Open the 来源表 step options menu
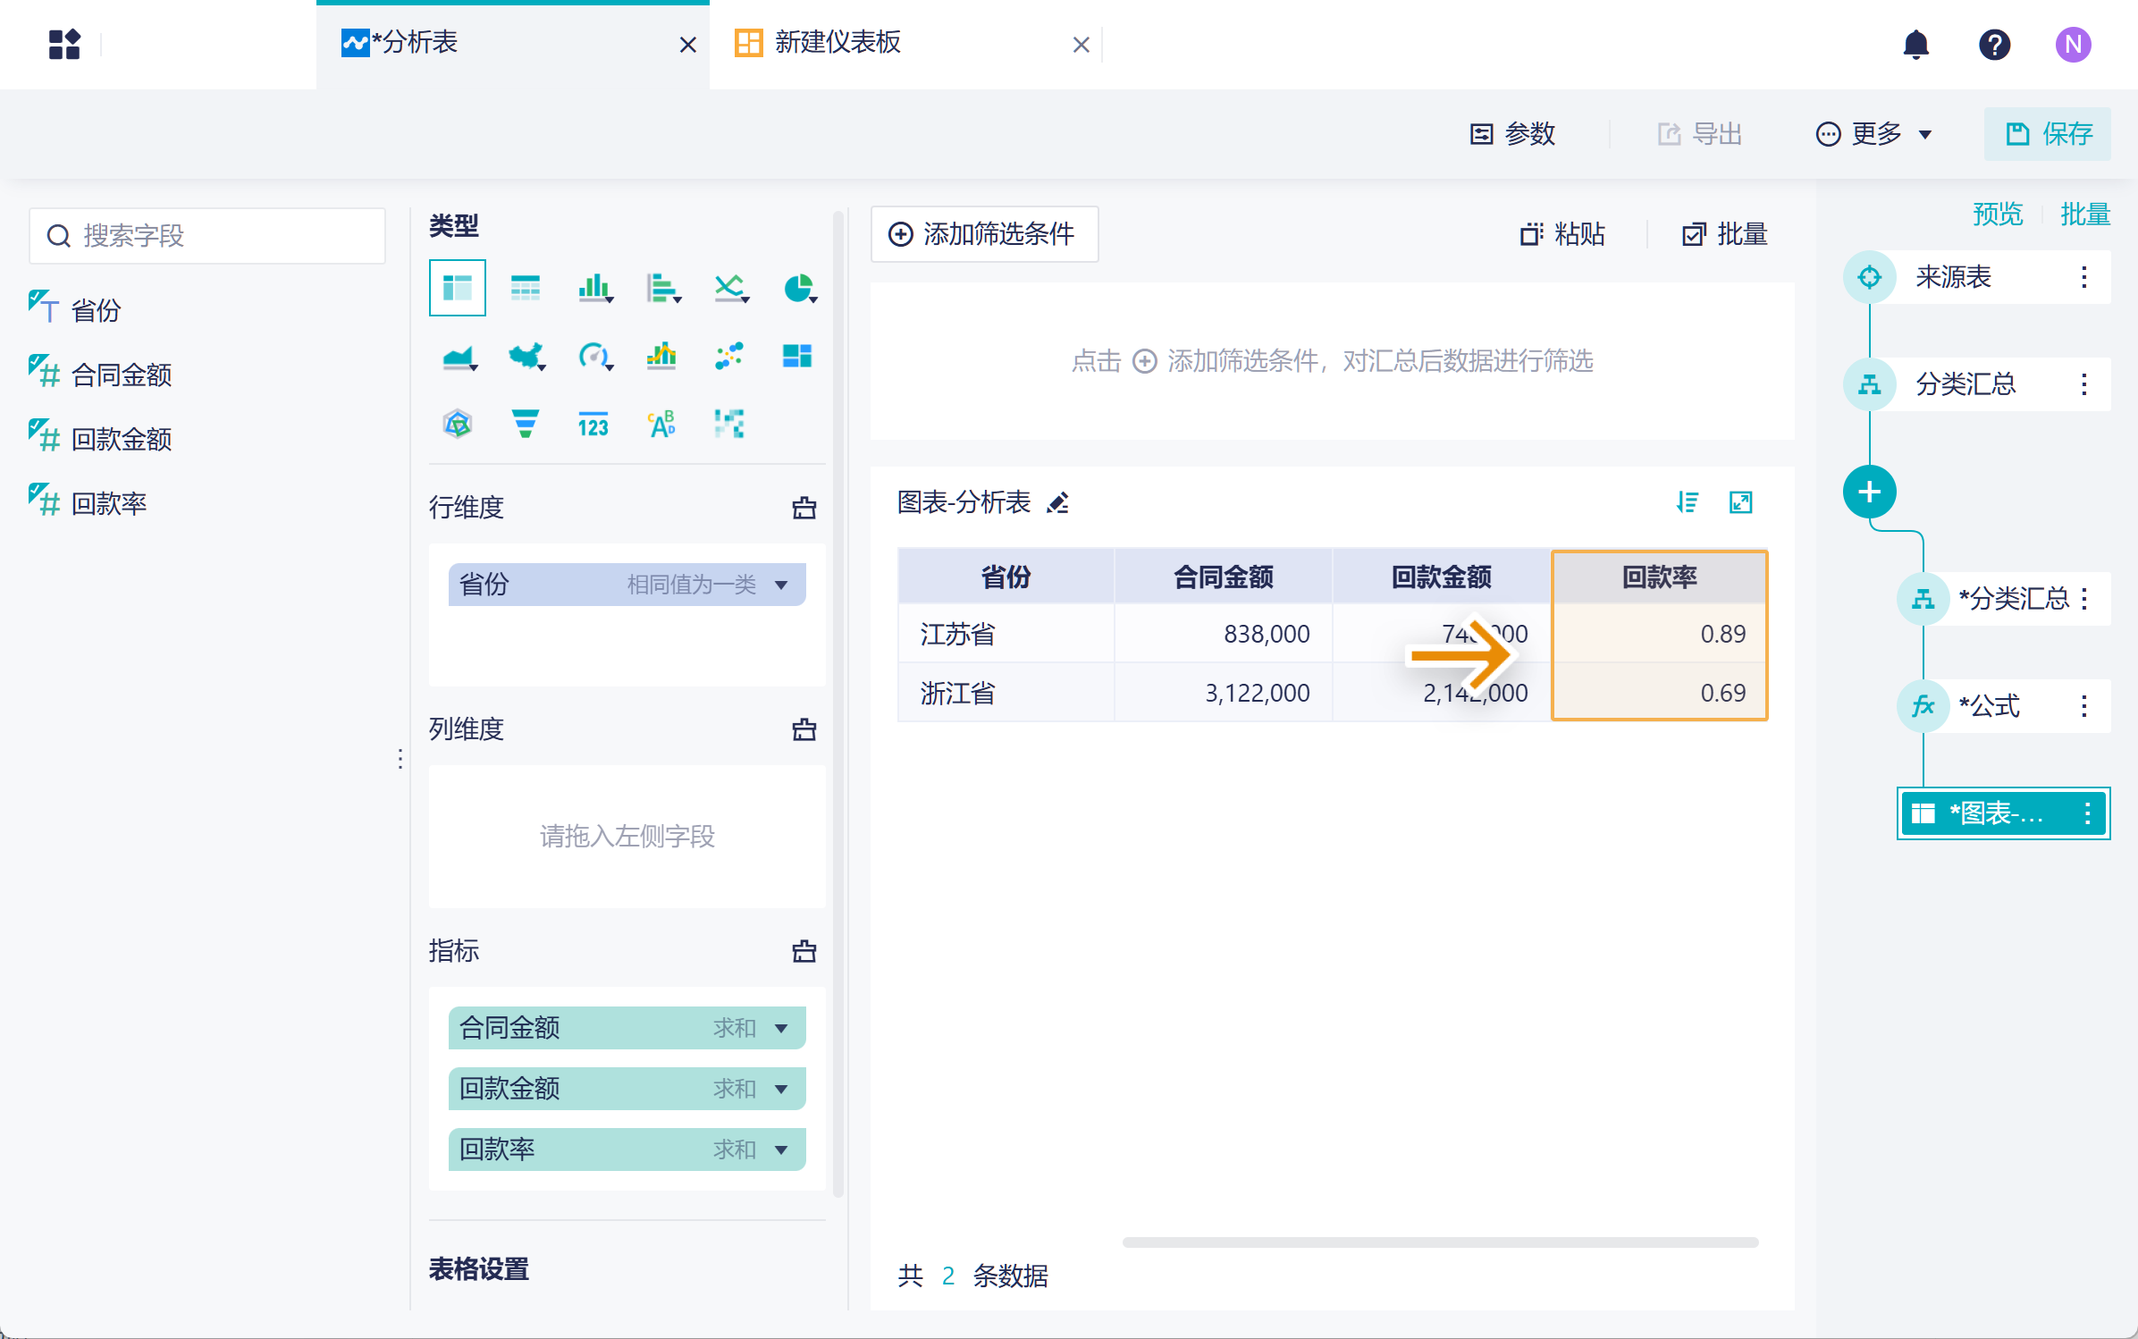Viewport: 2138px width, 1339px height. click(x=2083, y=277)
